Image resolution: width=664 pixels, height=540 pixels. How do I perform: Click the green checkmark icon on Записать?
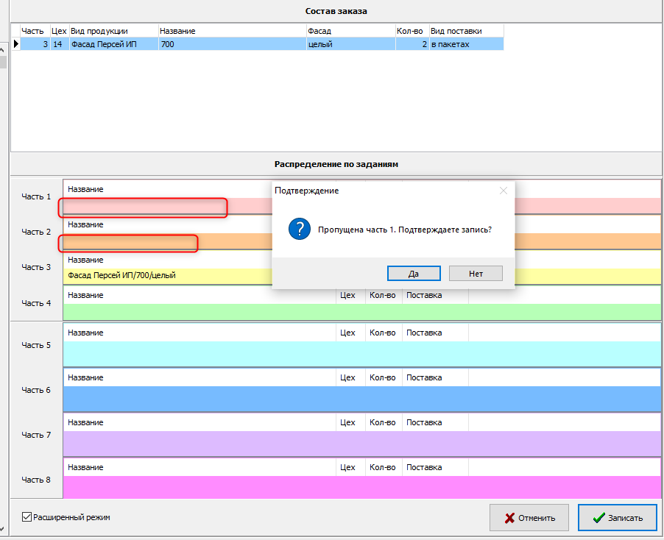[x=598, y=518]
